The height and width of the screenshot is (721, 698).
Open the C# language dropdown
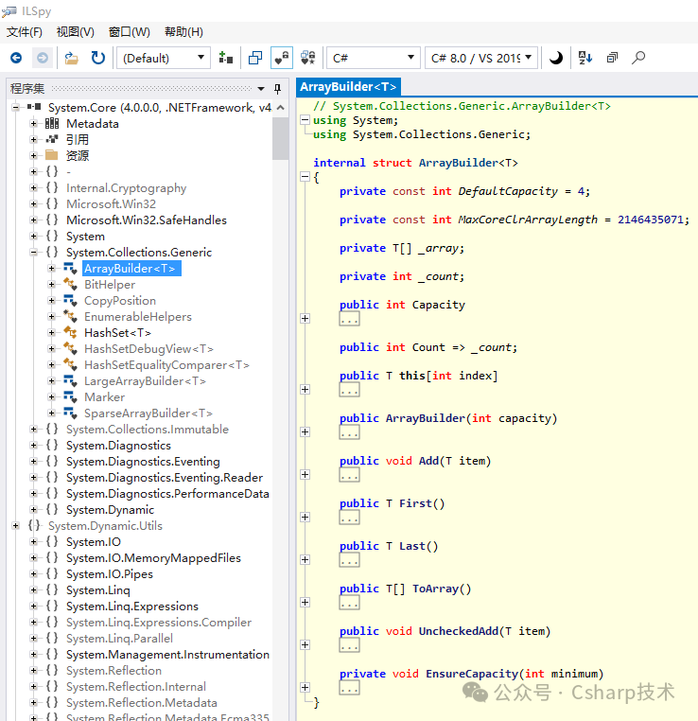372,58
